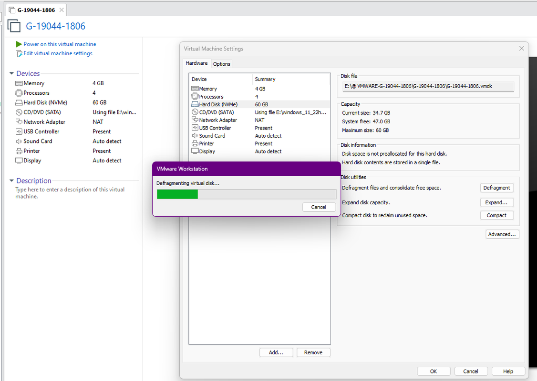Screen dimensions: 537x381
Task: Click Cancel in Virtual Machine Settings
Action: tap(471, 371)
